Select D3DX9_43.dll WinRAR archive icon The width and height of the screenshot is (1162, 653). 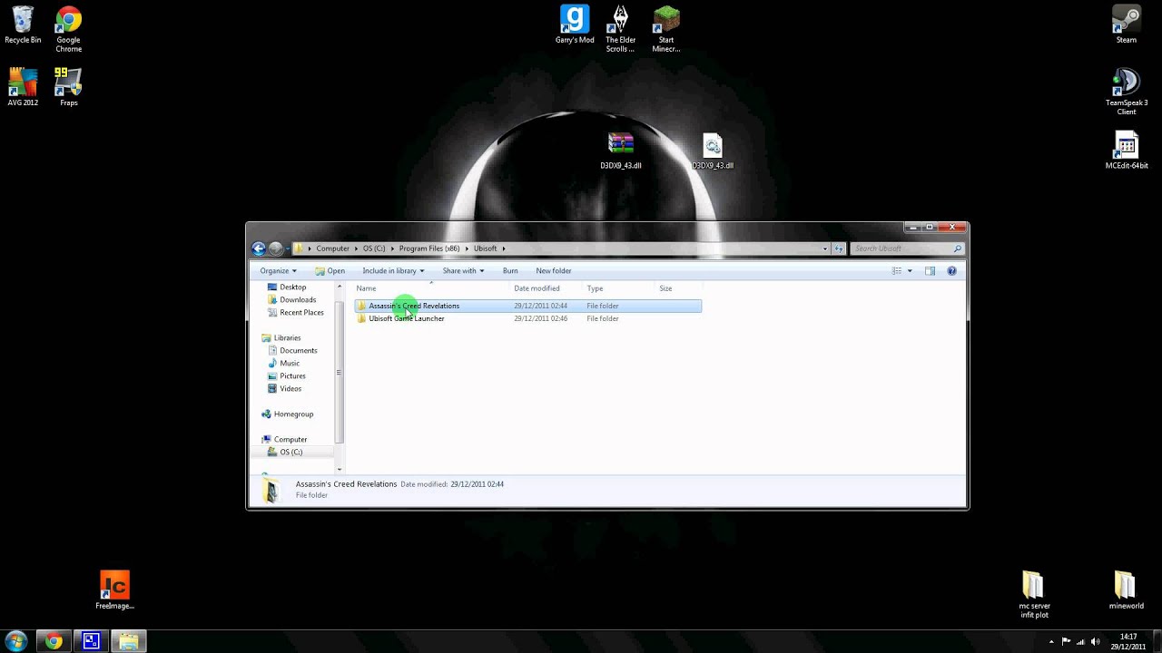pos(621,151)
